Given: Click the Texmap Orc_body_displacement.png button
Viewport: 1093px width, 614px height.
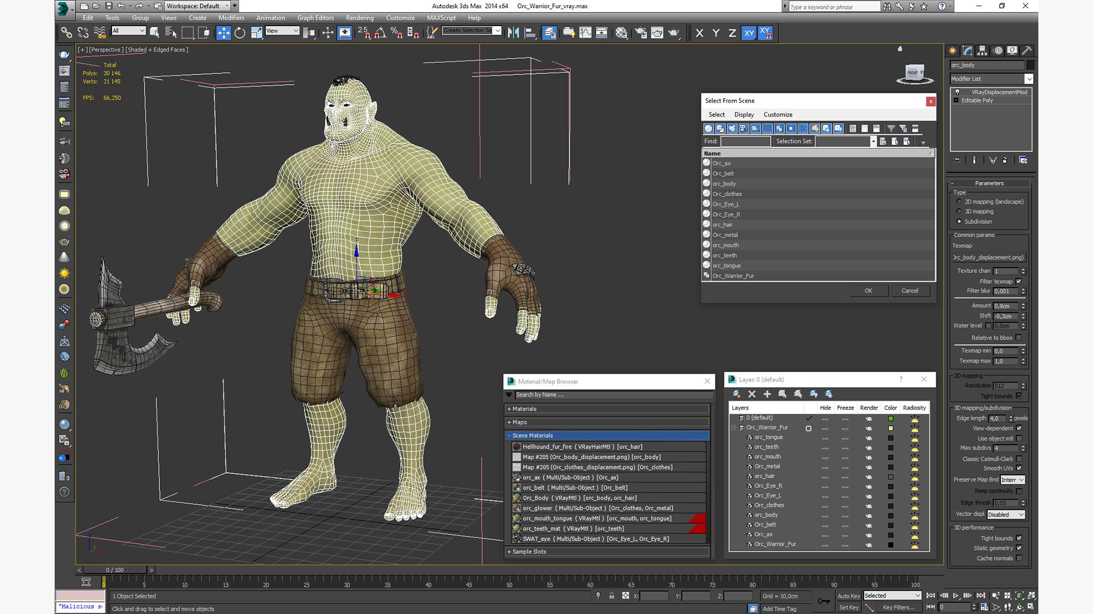Looking at the screenshot, I should 989,258.
